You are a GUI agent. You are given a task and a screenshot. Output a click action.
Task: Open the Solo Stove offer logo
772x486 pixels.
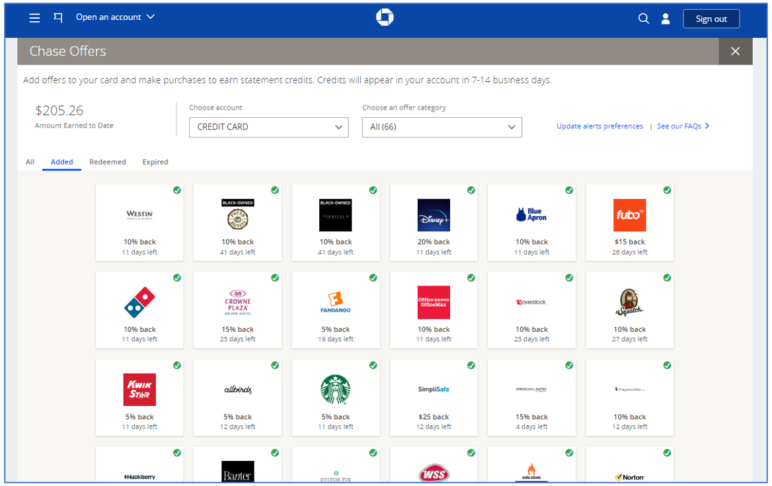click(531, 472)
